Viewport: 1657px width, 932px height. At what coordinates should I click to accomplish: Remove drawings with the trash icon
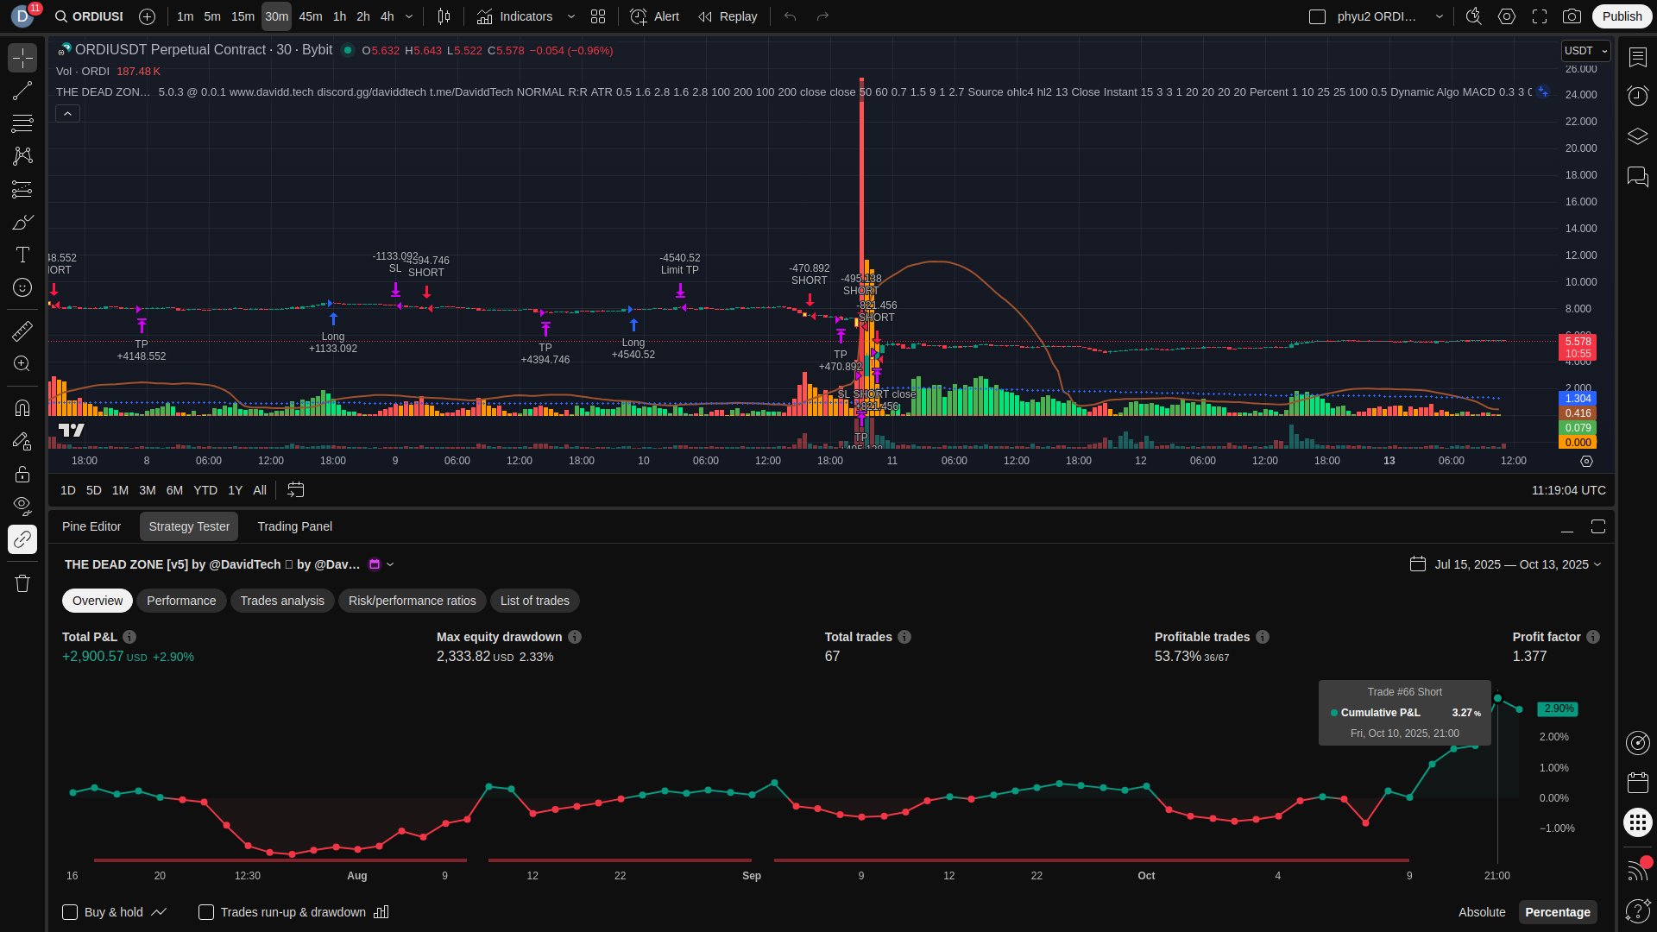(x=22, y=583)
